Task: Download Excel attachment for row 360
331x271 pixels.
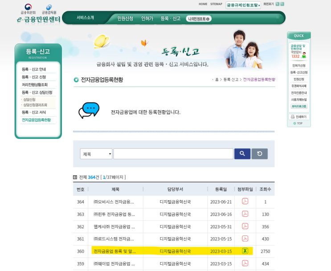Action: 245,251
